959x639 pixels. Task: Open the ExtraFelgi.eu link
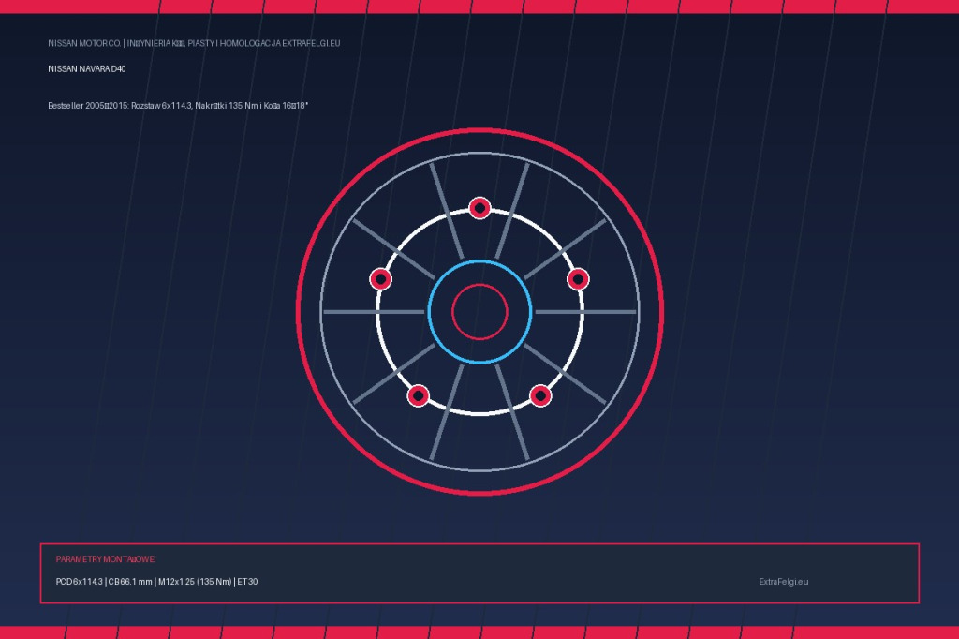[784, 582]
